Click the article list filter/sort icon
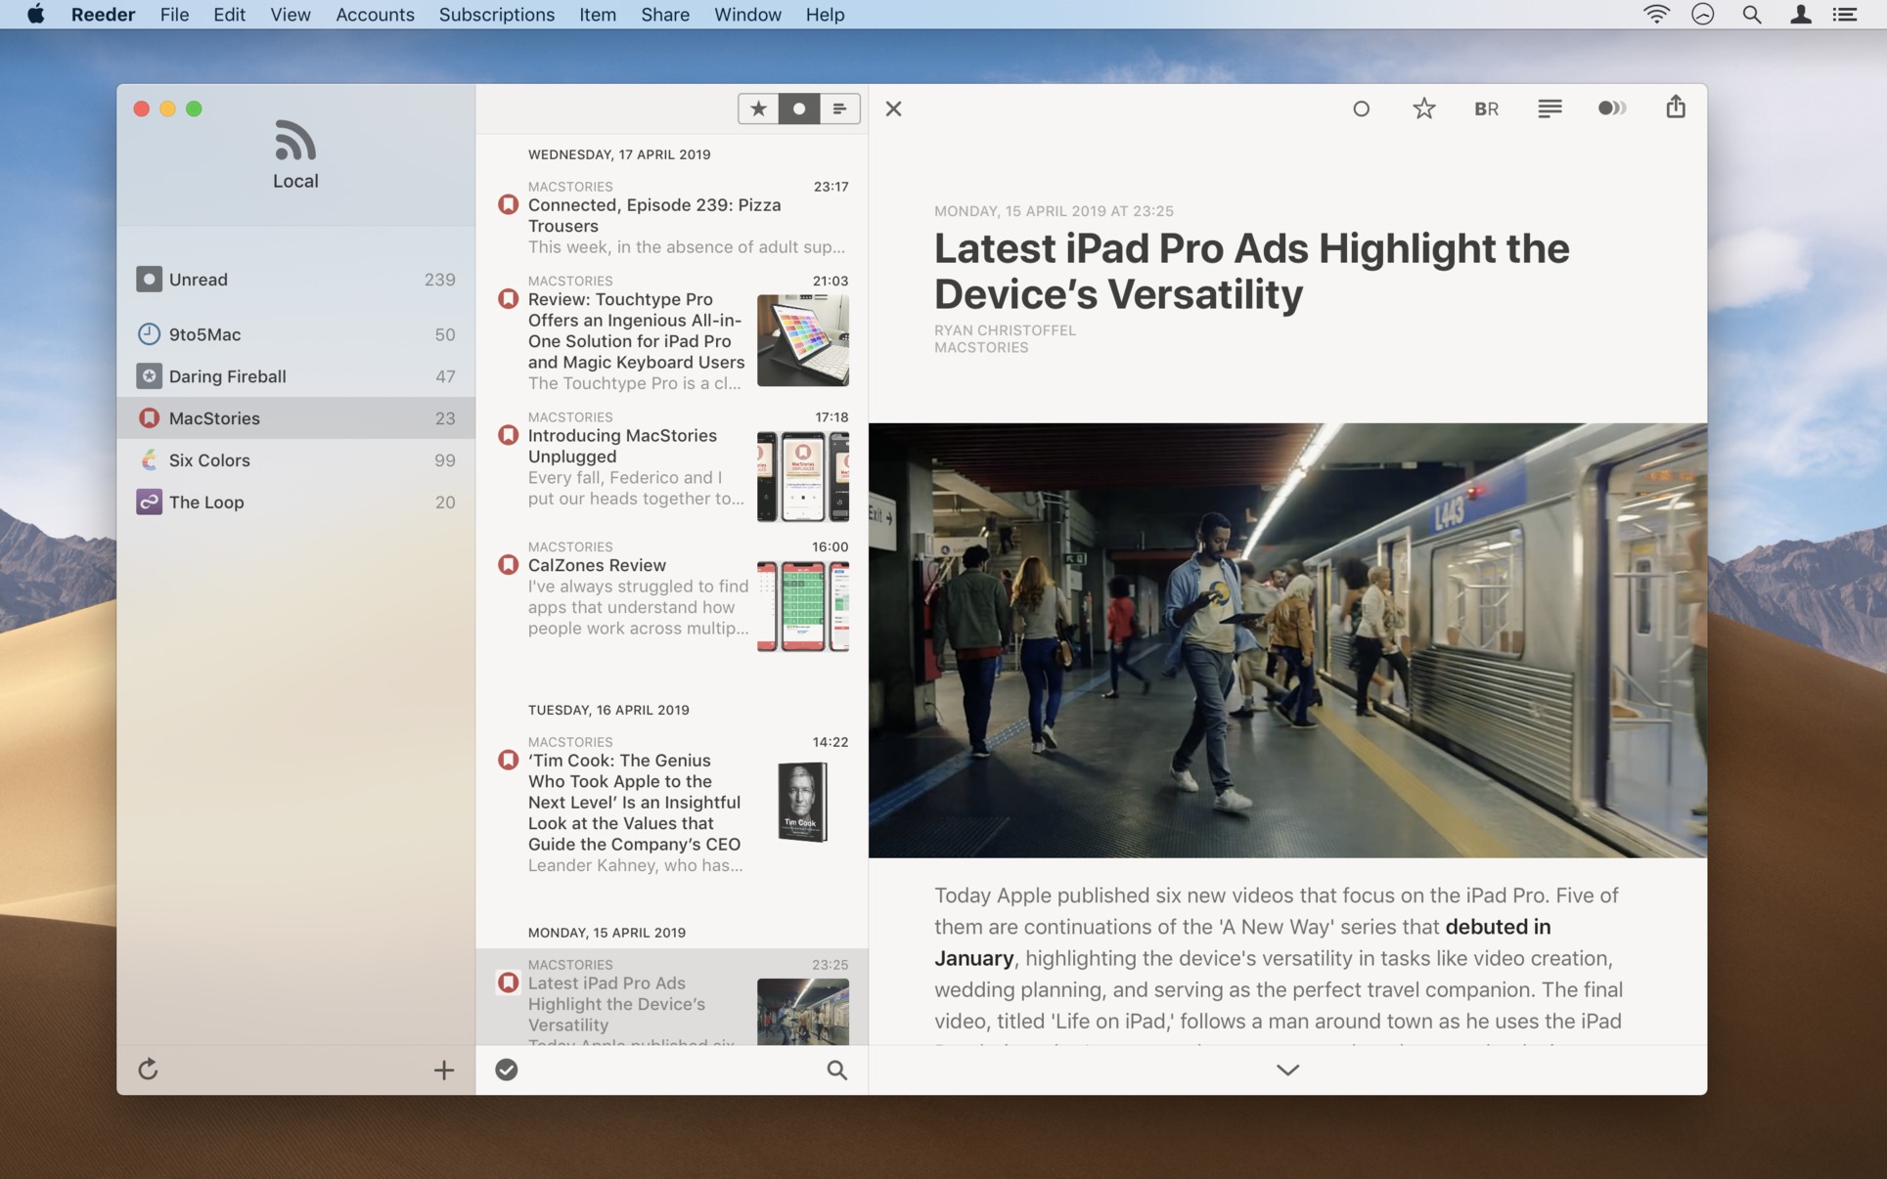This screenshot has width=1887, height=1179. [x=839, y=108]
